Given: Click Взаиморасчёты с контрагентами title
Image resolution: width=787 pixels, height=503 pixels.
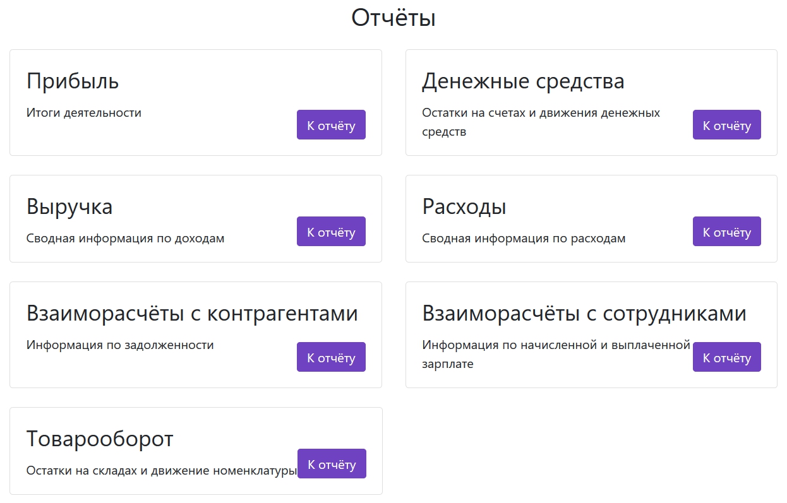Looking at the screenshot, I should click(x=192, y=314).
